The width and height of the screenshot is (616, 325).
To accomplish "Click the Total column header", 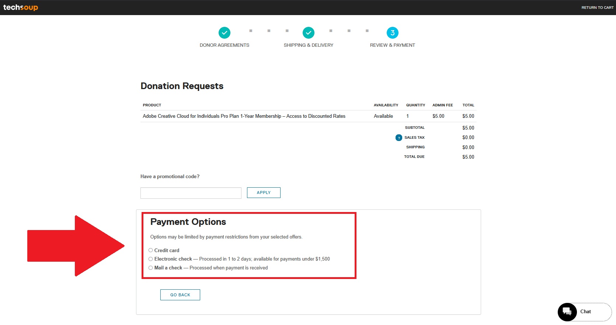I will (x=468, y=105).
